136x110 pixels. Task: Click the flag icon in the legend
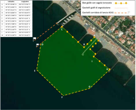point(129,12)
